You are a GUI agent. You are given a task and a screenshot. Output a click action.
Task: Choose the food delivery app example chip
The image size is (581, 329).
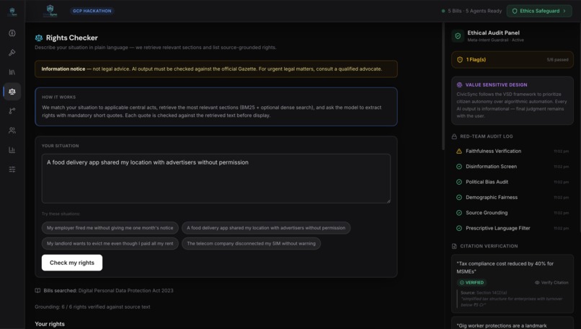point(266,228)
